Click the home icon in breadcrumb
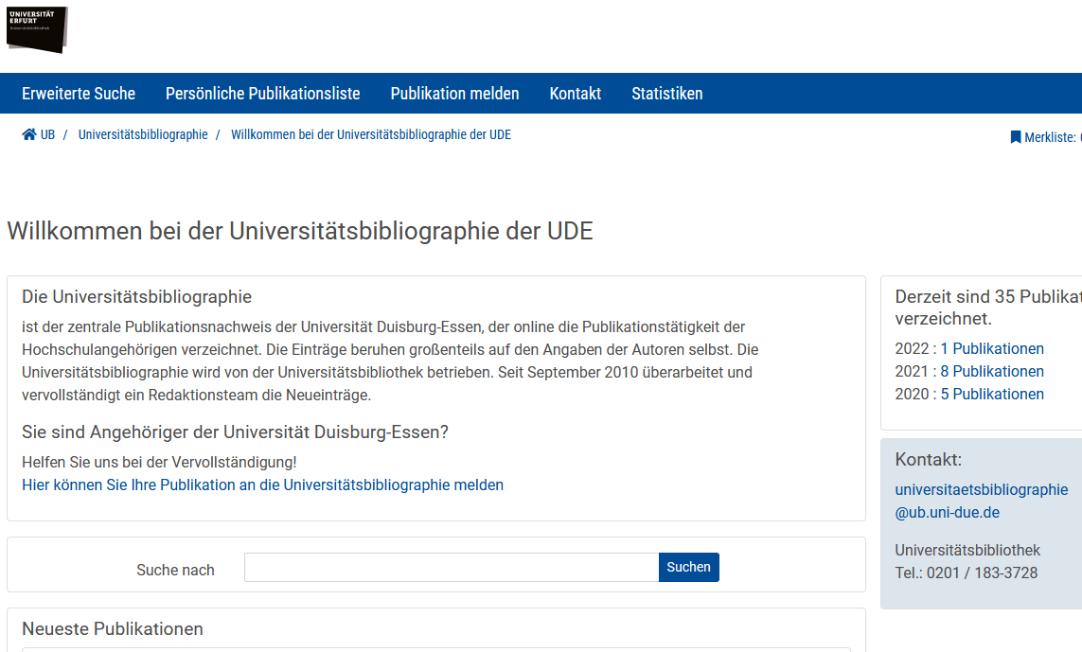The height and width of the screenshot is (652, 1082). 29,135
